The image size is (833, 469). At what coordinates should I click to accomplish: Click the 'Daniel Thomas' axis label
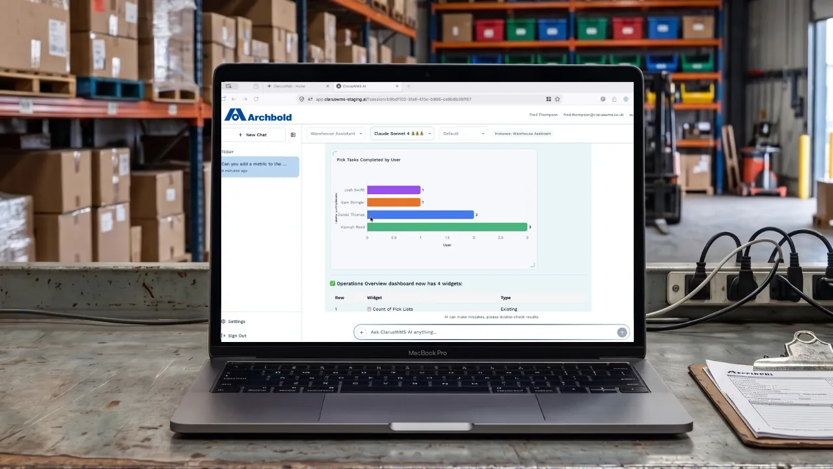pyautogui.click(x=351, y=214)
